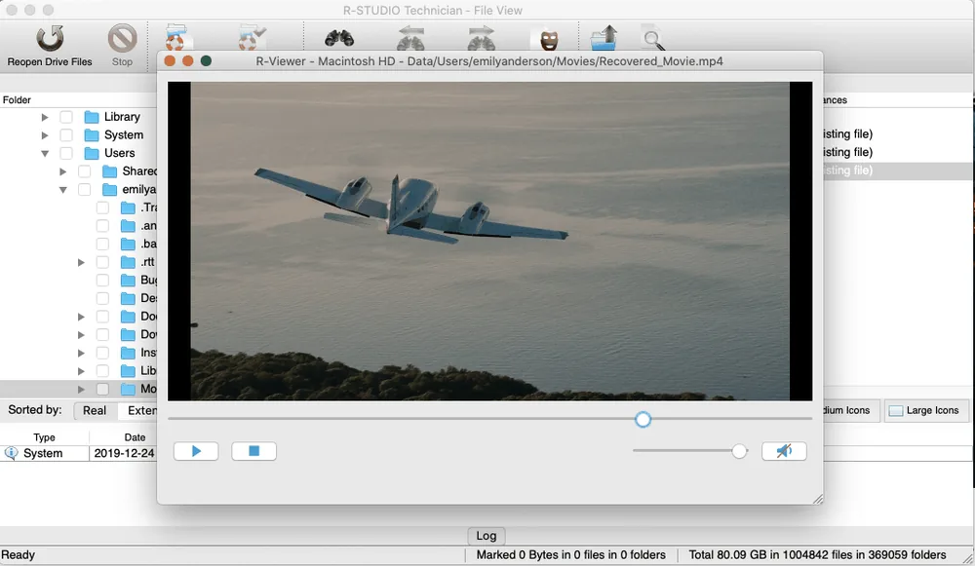The height and width of the screenshot is (566, 975).
Task: Click the Type column header in log
Action: coord(44,437)
